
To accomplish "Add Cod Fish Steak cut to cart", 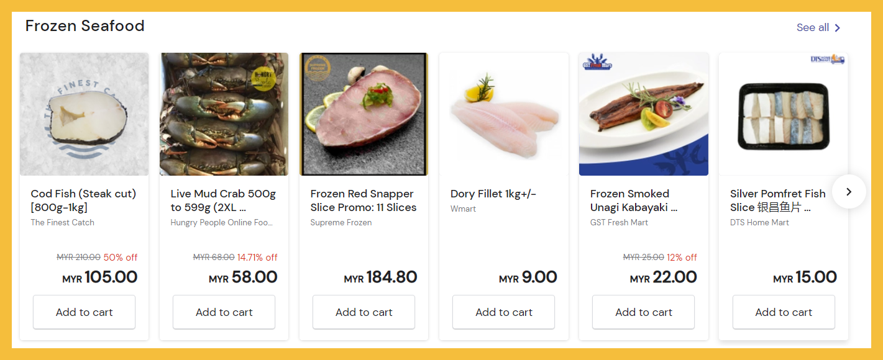I will tap(84, 312).
